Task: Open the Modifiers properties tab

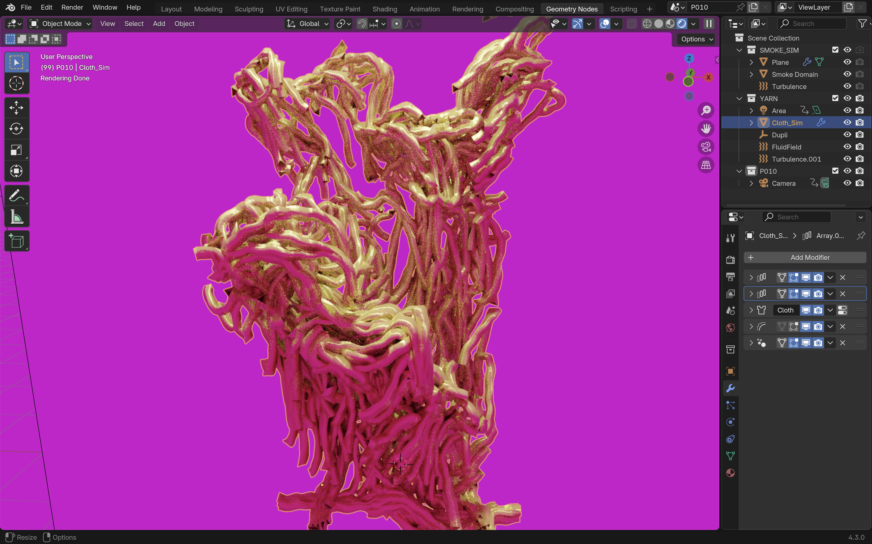Action: [x=731, y=388]
